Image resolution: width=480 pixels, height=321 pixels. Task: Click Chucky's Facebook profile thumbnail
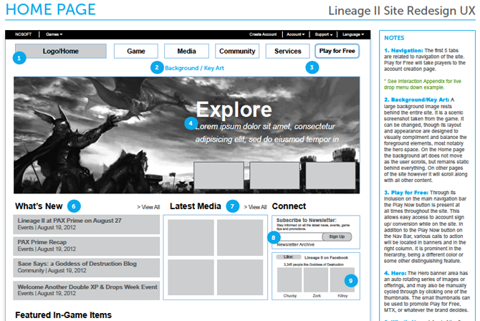coord(289,279)
